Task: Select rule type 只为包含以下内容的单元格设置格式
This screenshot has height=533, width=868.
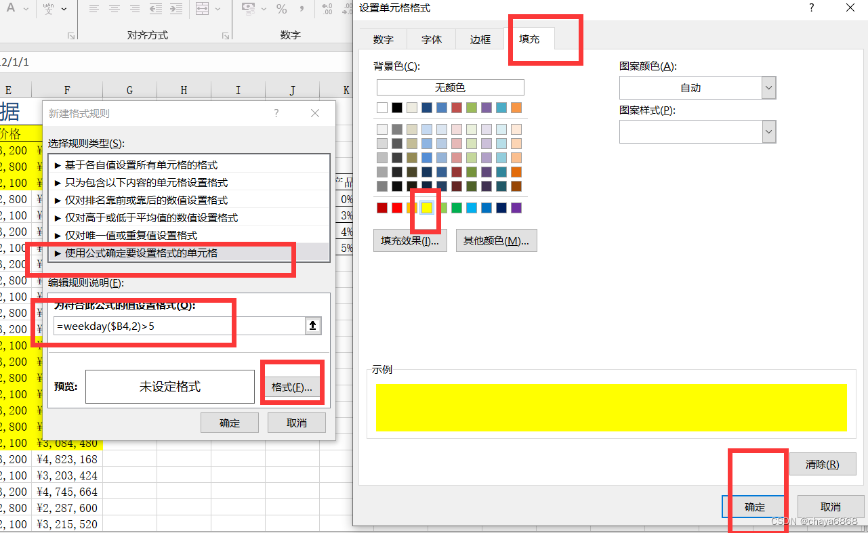Action: [x=188, y=182]
